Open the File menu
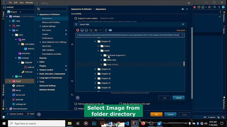Viewport: 227px width, 127px height. pos(10,2)
